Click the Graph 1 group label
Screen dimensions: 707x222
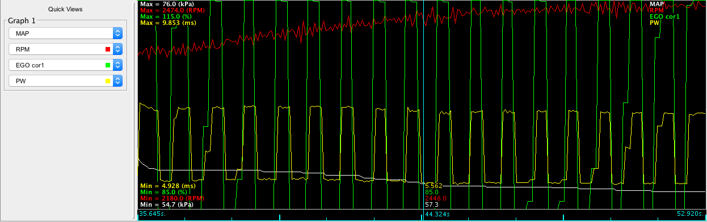coord(22,21)
